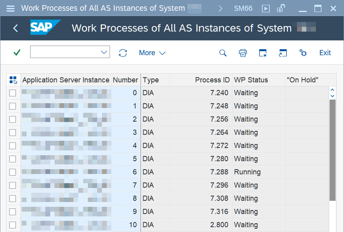Click the table scrollbar up arrow
This screenshot has height=232, width=344.
[x=332, y=89]
